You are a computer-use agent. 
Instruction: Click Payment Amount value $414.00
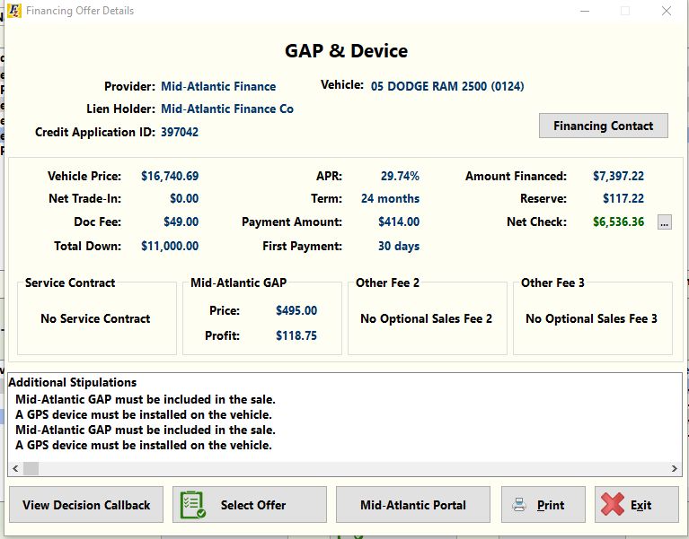point(399,222)
